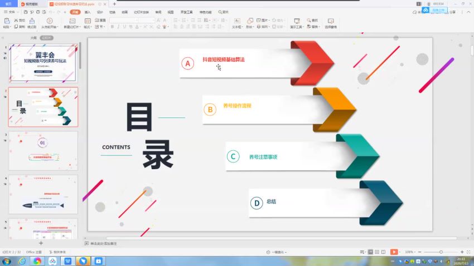Image resolution: width=474 pixels, height=266 pixels.
Task: Click the Find magnifier icon in ribbon
Action: (x=309, y=20)
